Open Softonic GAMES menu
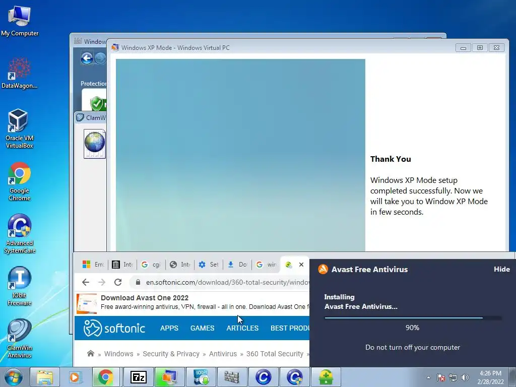Screen dimensions: 516x387 point(203,328)
